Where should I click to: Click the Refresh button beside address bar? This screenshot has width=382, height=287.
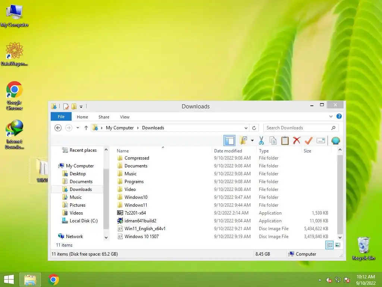254,128
